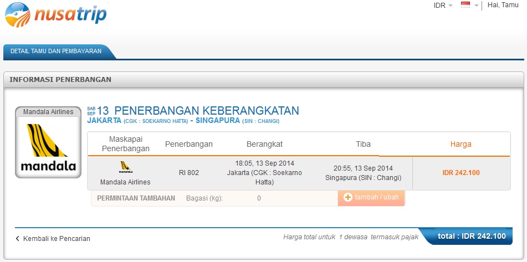Click the Informasi Penerbangan panel header
The width and height of the screenshot is (527, 262).
[x=60, y=80]
